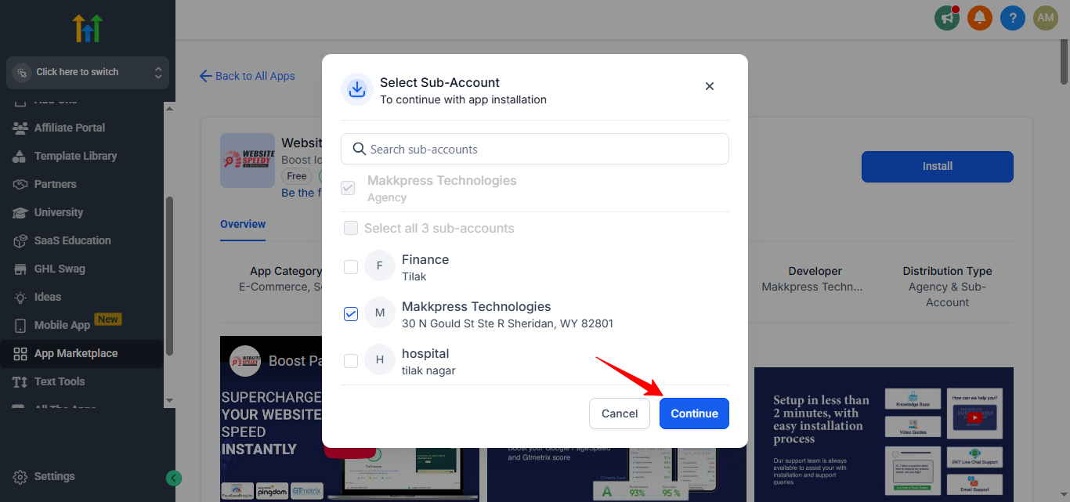Click the Ideas lightbulb icon
1070x502 pixels.
[x=20, y=297]
